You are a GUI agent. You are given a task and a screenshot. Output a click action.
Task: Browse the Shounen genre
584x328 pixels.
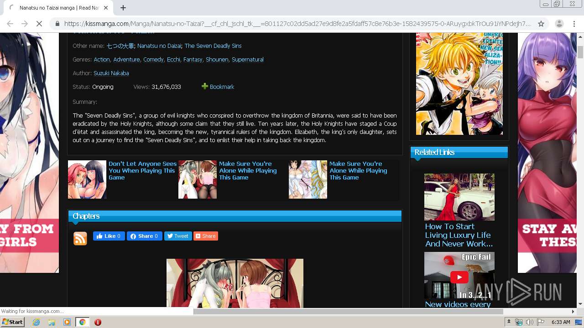(x=217, y=59)
